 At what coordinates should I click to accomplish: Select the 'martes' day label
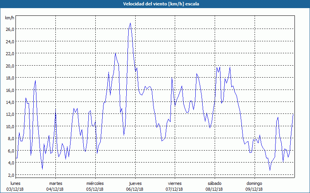click(x=55, y=183)
